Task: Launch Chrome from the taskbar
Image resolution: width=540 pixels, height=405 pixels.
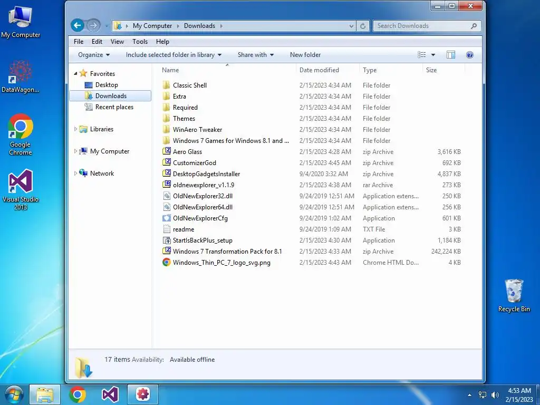Action: tap(77, 394)
